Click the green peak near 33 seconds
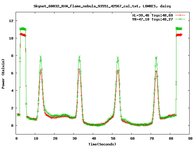Viewport: 196px width, 147px height. (79, 57)
